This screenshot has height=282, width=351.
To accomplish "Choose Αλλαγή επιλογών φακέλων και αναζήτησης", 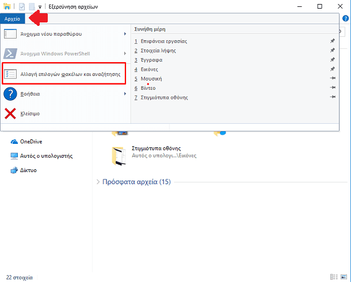I will [64, 74].
